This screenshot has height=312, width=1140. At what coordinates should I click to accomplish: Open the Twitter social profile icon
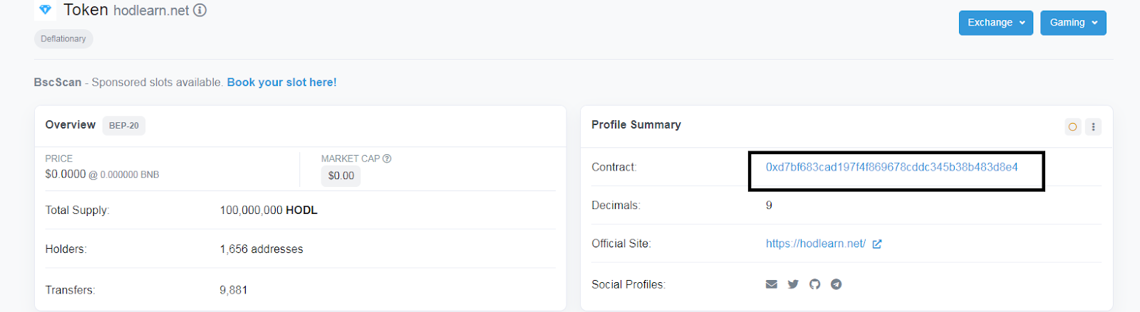pos(793,284)
